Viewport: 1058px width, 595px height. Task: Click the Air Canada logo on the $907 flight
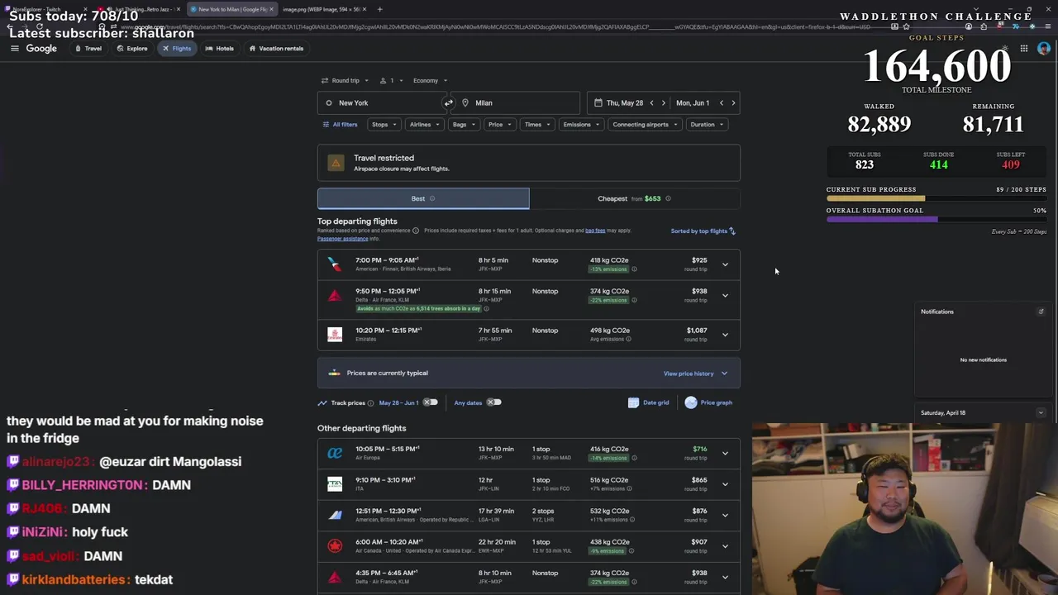[334, 546]
